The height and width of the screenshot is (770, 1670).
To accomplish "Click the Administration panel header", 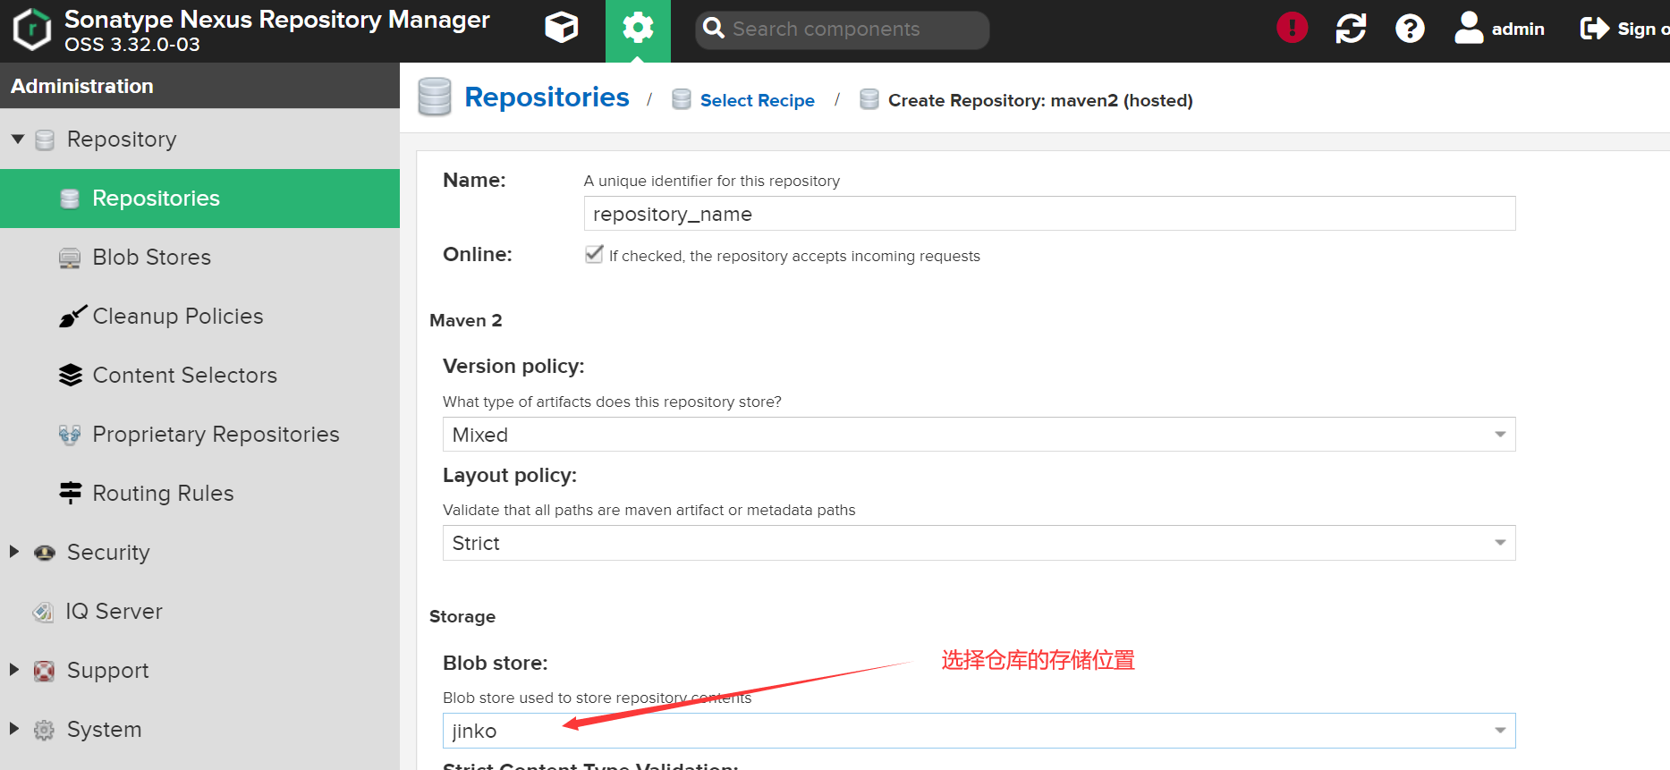I will (x=199, y=86).
